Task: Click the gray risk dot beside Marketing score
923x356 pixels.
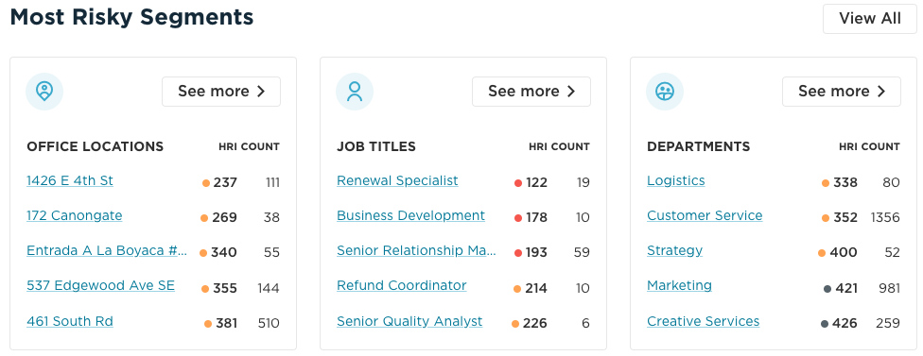Action: [827, 289]
